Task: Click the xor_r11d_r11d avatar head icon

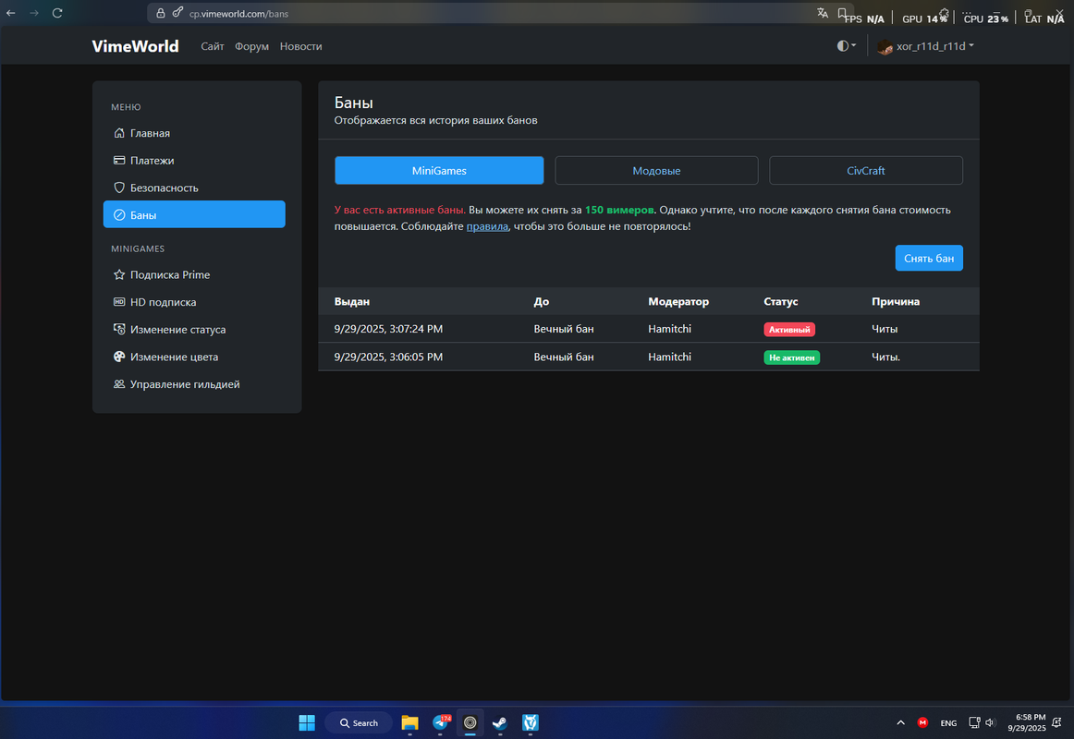Action: (x=885, y=46)
